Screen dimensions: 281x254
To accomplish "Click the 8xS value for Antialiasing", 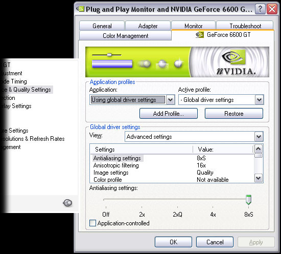I will coord(201,158).
